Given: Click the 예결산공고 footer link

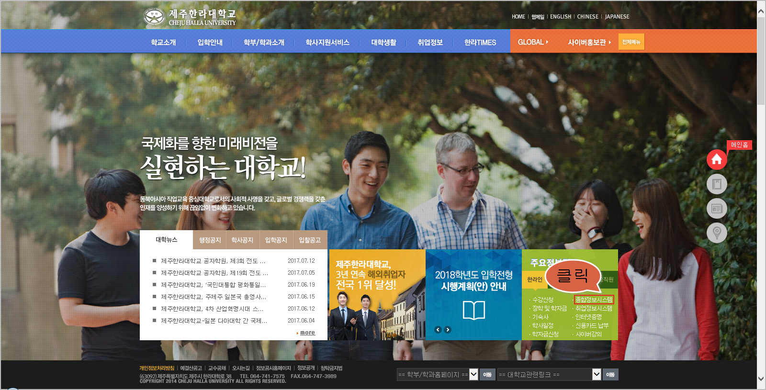Looking at the screenshot, I should [x=191, y=368].
